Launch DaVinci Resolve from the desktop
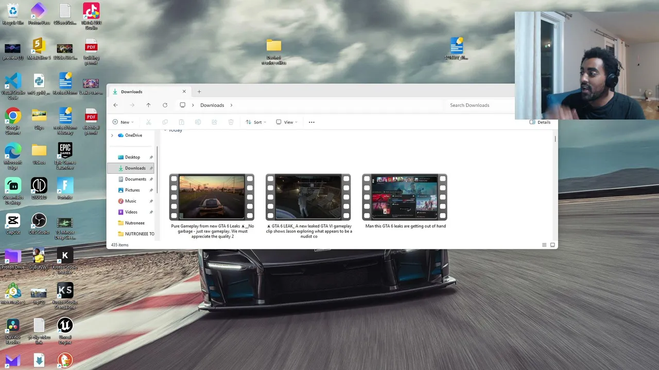 click(13, 330)
